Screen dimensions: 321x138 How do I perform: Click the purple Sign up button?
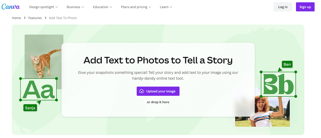click(x=305, y=7)
